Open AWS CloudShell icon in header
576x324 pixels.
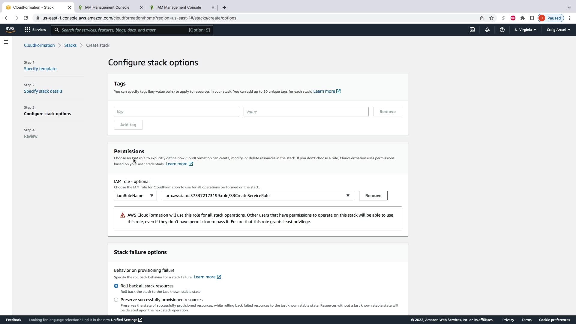[x=472, y=30]
